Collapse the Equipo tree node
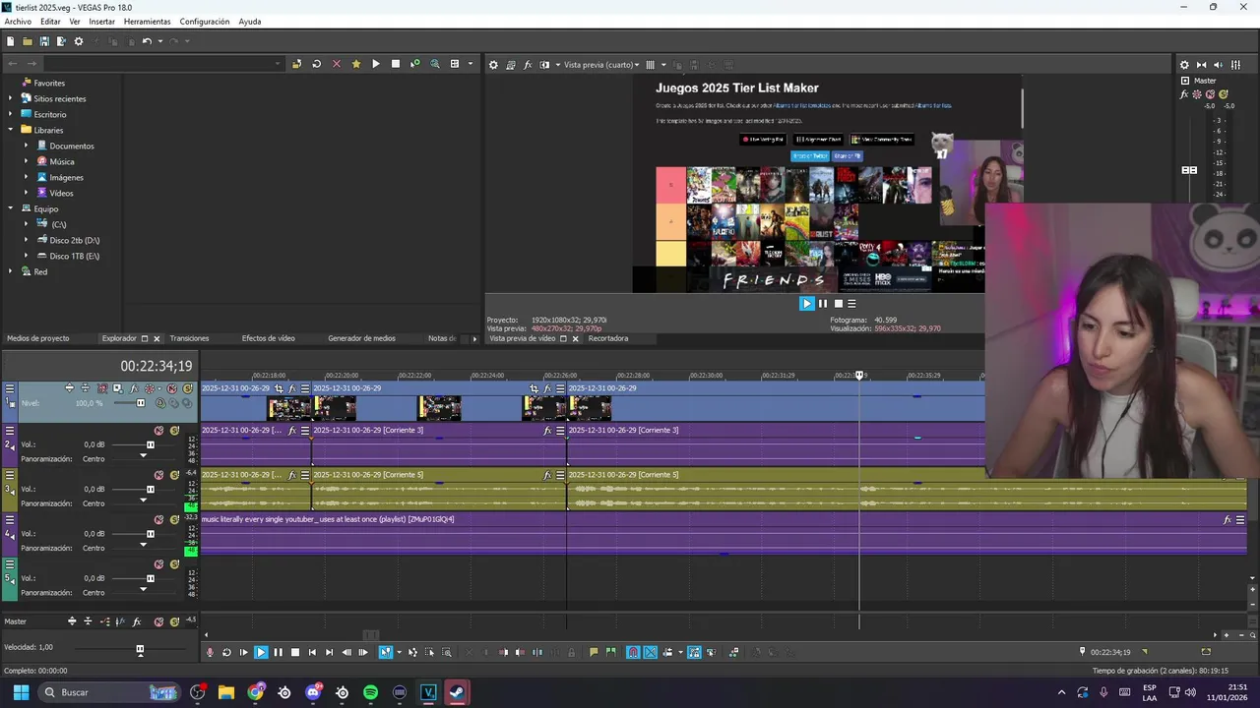Screen dimensions: 1260x708 click(11, 208)
